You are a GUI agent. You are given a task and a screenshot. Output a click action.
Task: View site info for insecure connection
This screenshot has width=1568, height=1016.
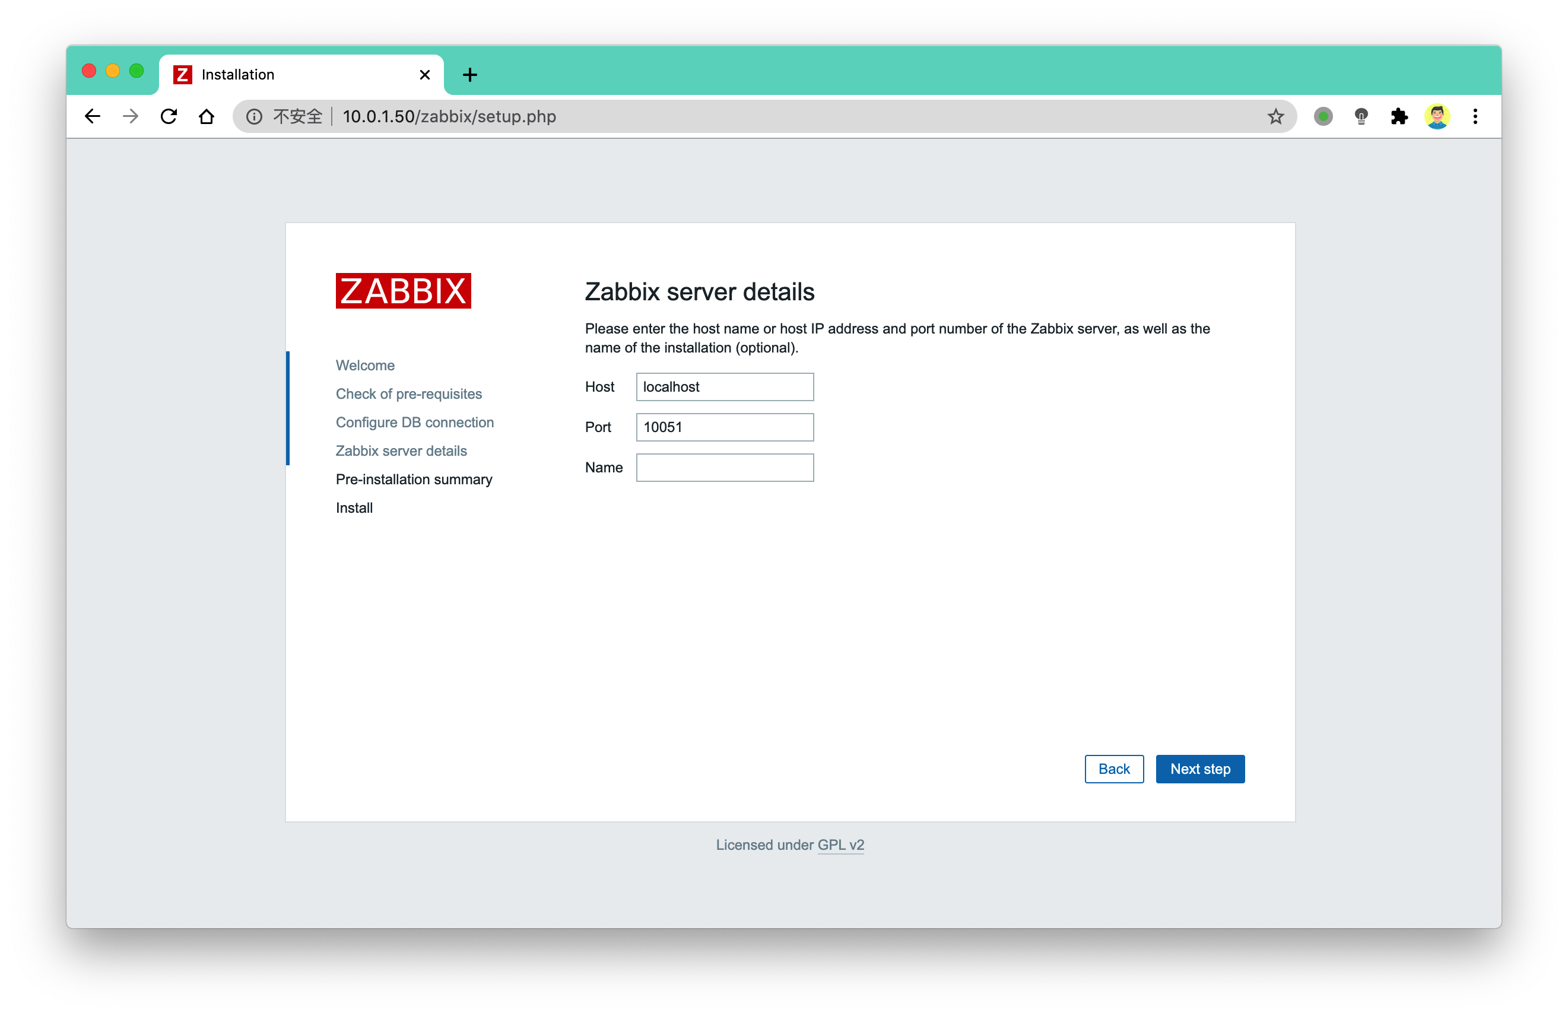(x=254, y=117)
